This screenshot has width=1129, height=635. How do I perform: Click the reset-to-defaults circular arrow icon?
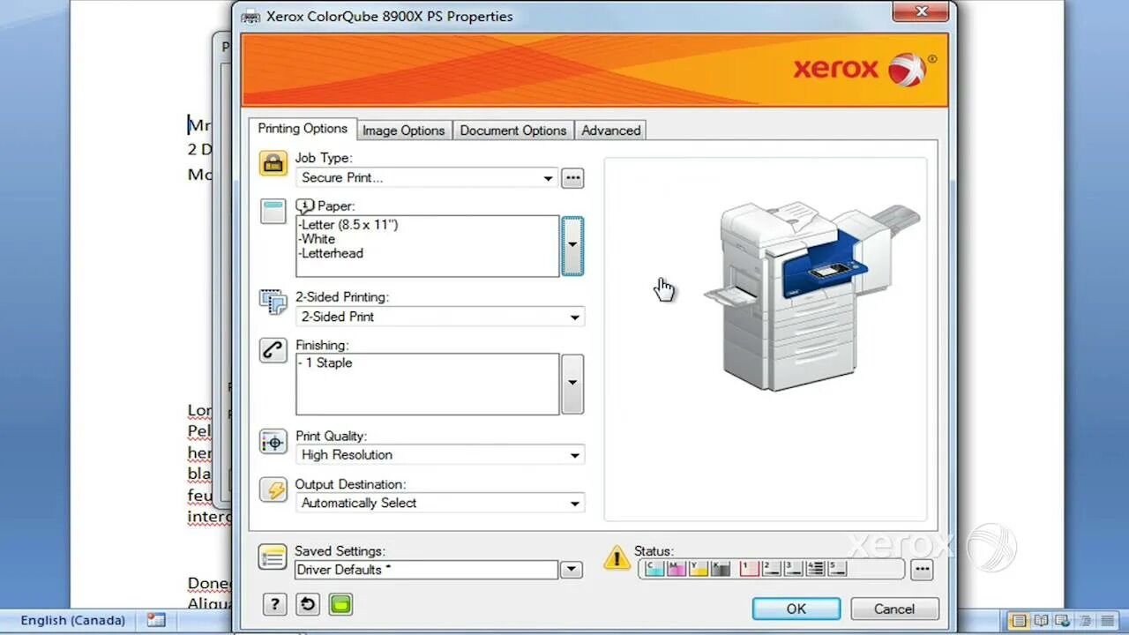coord(308,604)
